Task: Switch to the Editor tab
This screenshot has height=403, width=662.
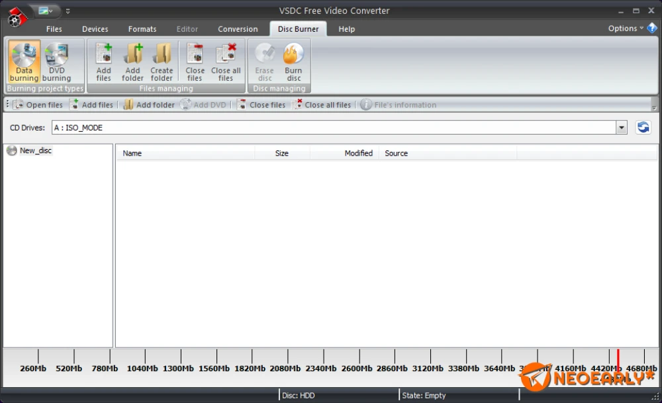Action: tap(187, 29)
